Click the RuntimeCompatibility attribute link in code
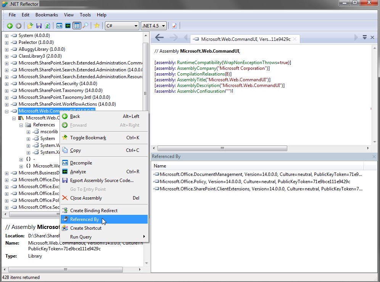The image size is (380, 282). point(199,63)
